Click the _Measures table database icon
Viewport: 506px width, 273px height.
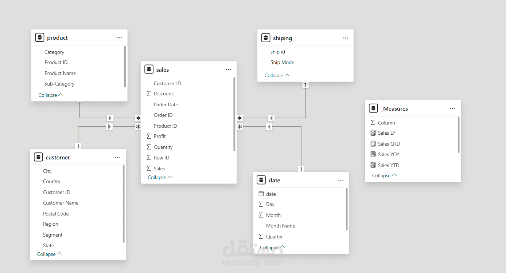[x=373, y=108]
